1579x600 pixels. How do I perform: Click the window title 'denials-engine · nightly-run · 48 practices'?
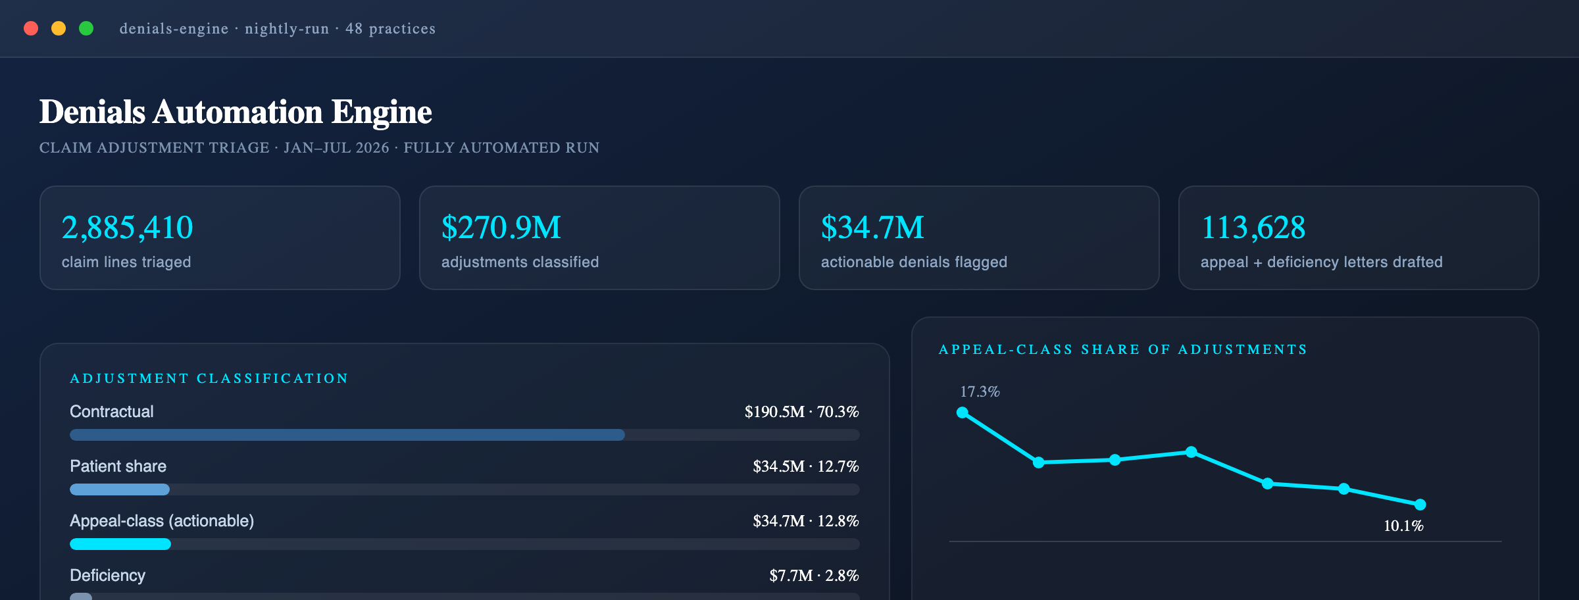coord(278,29)
